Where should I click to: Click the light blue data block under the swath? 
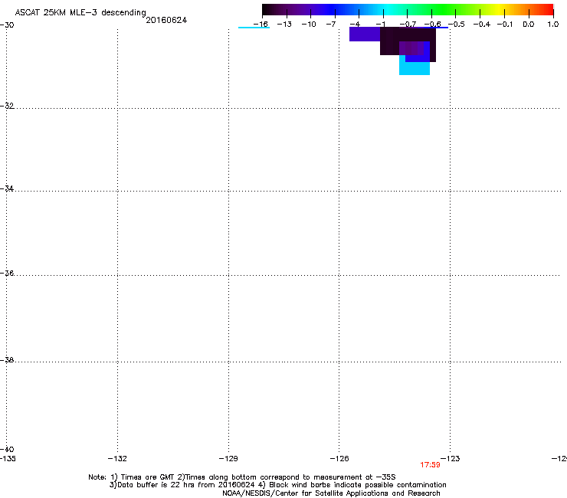click(x=415, y=68)
